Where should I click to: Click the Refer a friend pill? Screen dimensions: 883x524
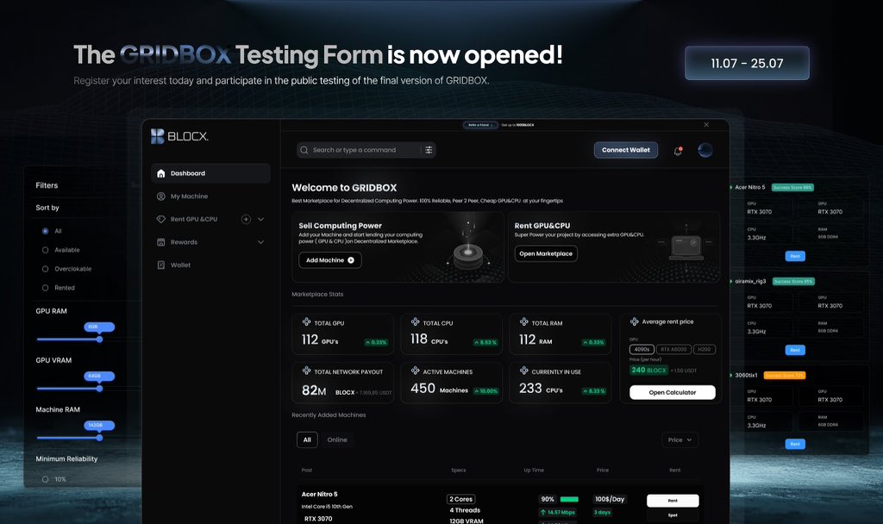coord(480,125)
